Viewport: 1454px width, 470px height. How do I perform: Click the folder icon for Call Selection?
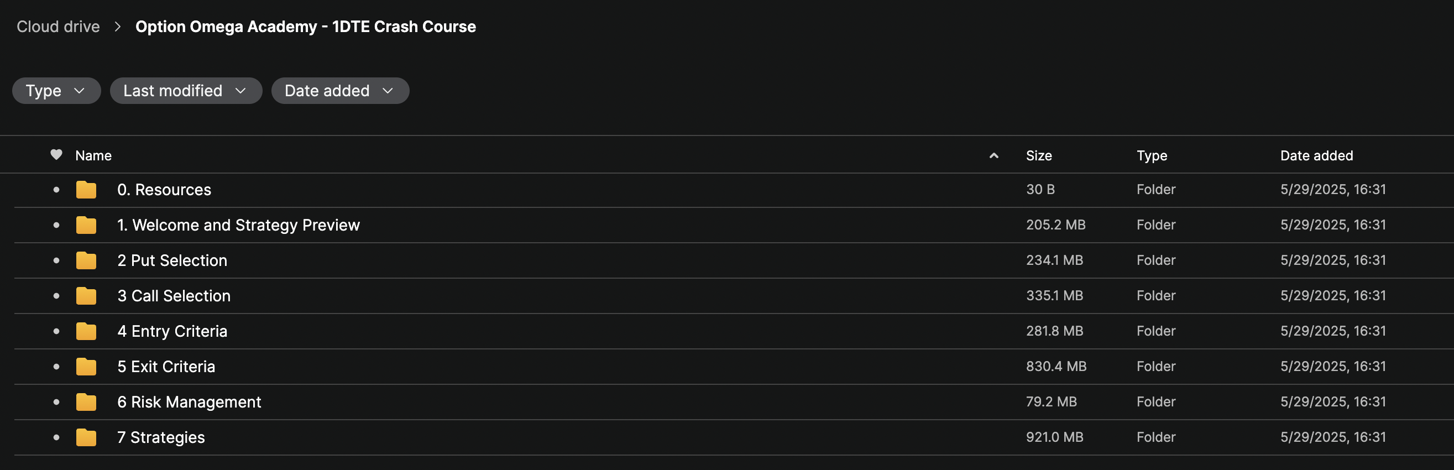[86, 296]
